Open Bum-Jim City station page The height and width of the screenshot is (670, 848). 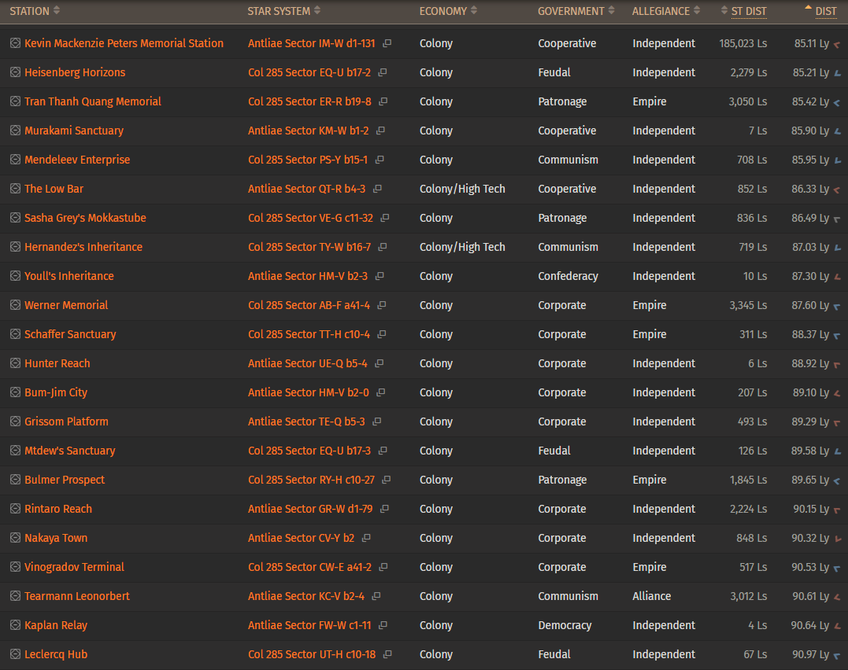pyautogui.click(x=56, y=392)
